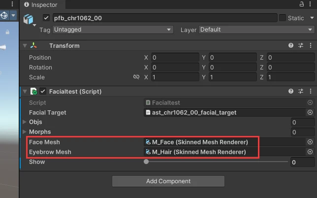Open object picker for Face Mesh field
The height and width of the screenshot is (198, 317).
[310, 142]
